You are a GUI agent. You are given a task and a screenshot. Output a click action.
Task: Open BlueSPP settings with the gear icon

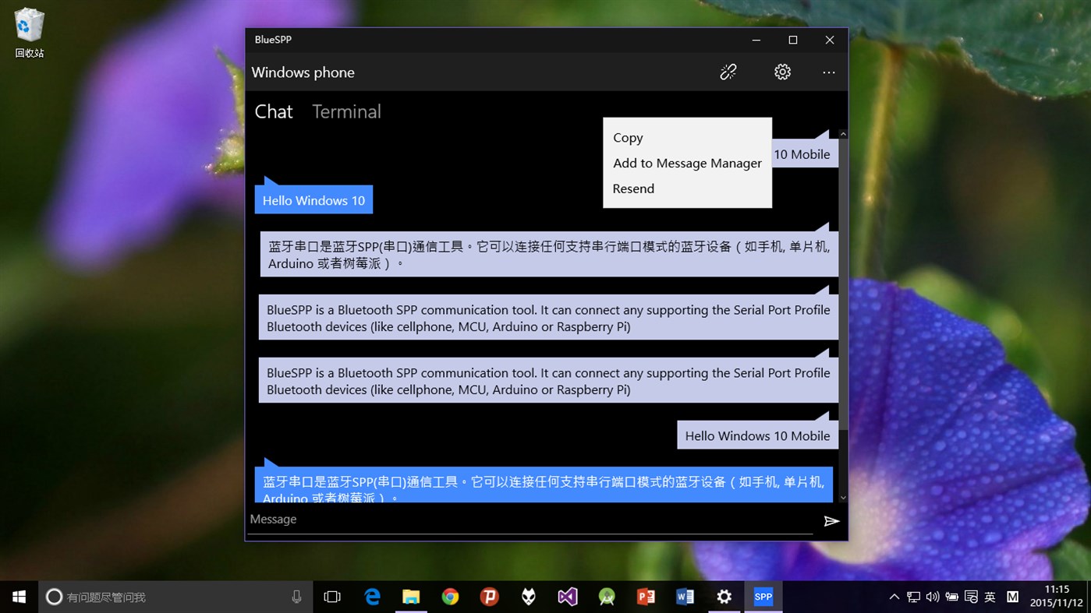782,71
